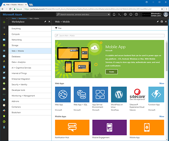This screenshot has height=141, width=169.
Task: Open Security Center green shield icon
Action: tap(4, 116)
